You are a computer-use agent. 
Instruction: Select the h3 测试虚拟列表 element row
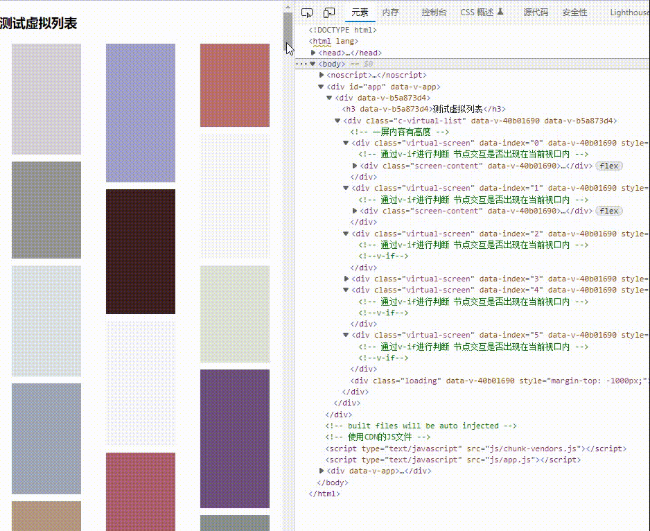click(x=423, y=109)
